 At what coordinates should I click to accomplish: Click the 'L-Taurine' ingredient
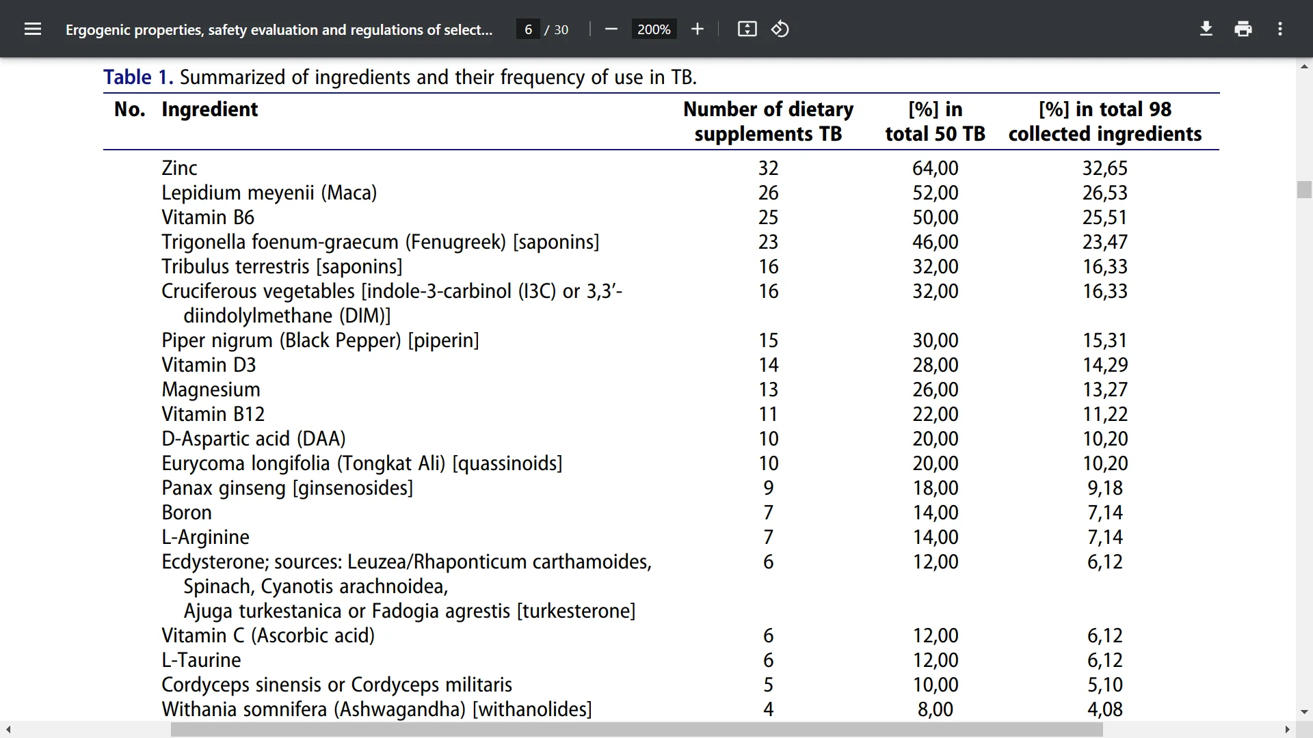pos(201,660)
